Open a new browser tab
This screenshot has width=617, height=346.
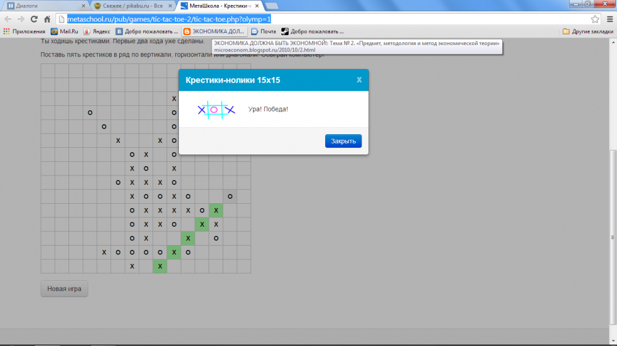[x=271, y=6]
